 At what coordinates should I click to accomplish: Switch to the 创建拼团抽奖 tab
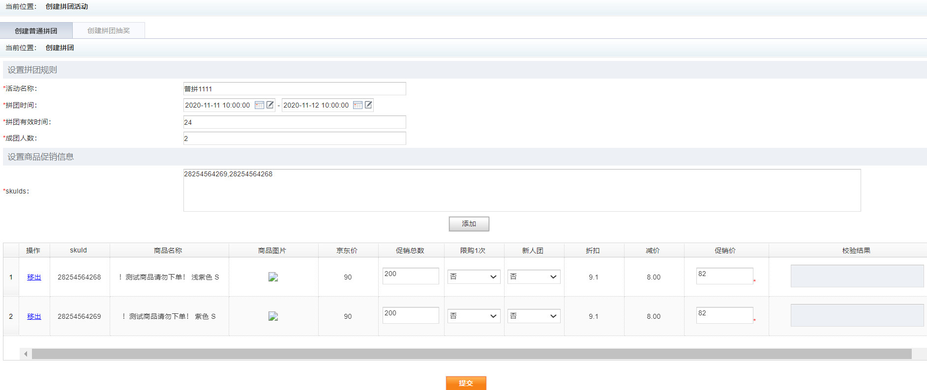pos(109,30)
